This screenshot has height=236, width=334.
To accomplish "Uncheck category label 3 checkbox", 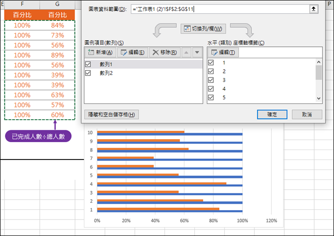I will click(x=211, y=80).
